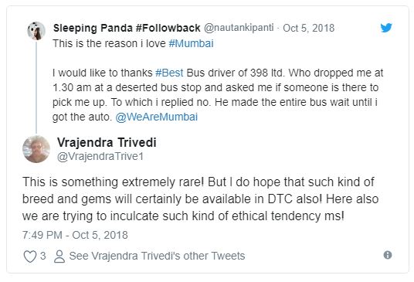This screenshot has height=282, width=414.
Task: Open the info icon for Twitter ads
Action: coord(388,255)
